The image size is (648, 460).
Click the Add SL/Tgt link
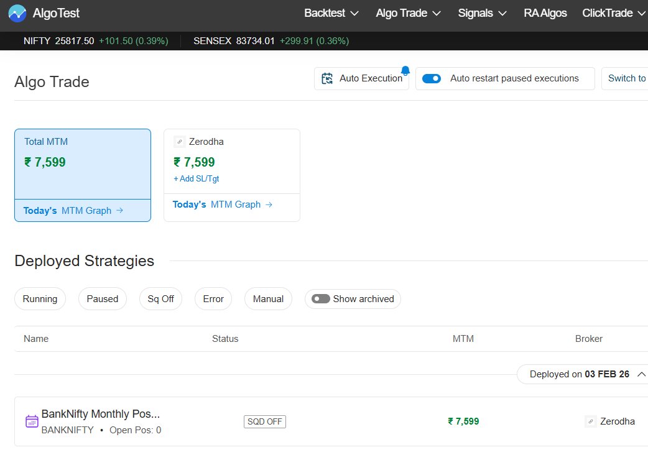[197, 178]
